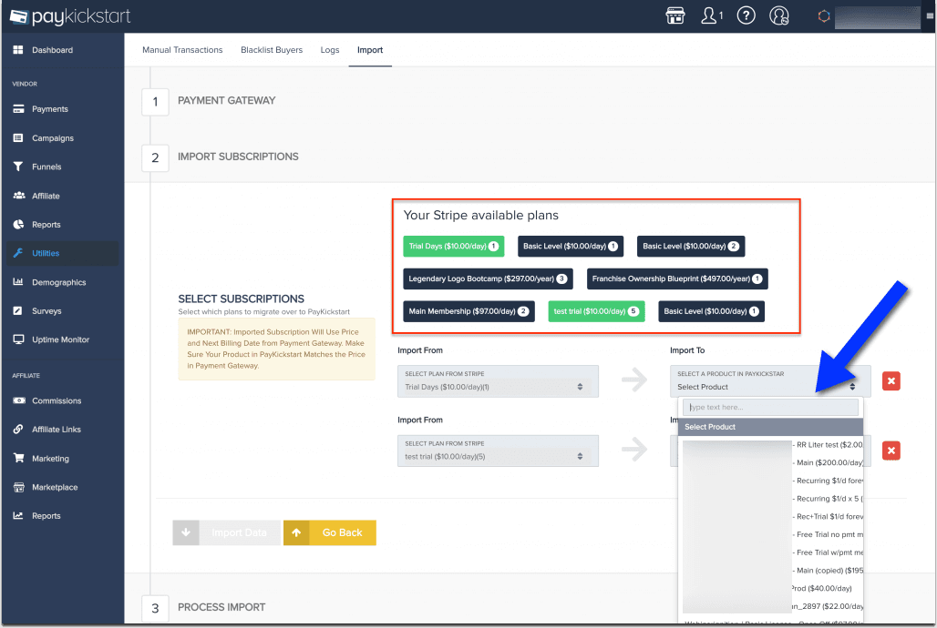
Task: Click the Demographics bar chart icon
Action: pyautogui.click(x=18, y=282)
